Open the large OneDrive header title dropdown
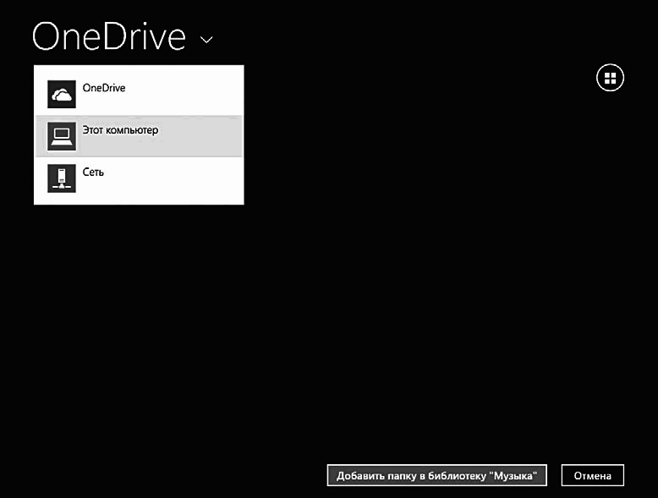658x498 pixels. pos(109,36)
